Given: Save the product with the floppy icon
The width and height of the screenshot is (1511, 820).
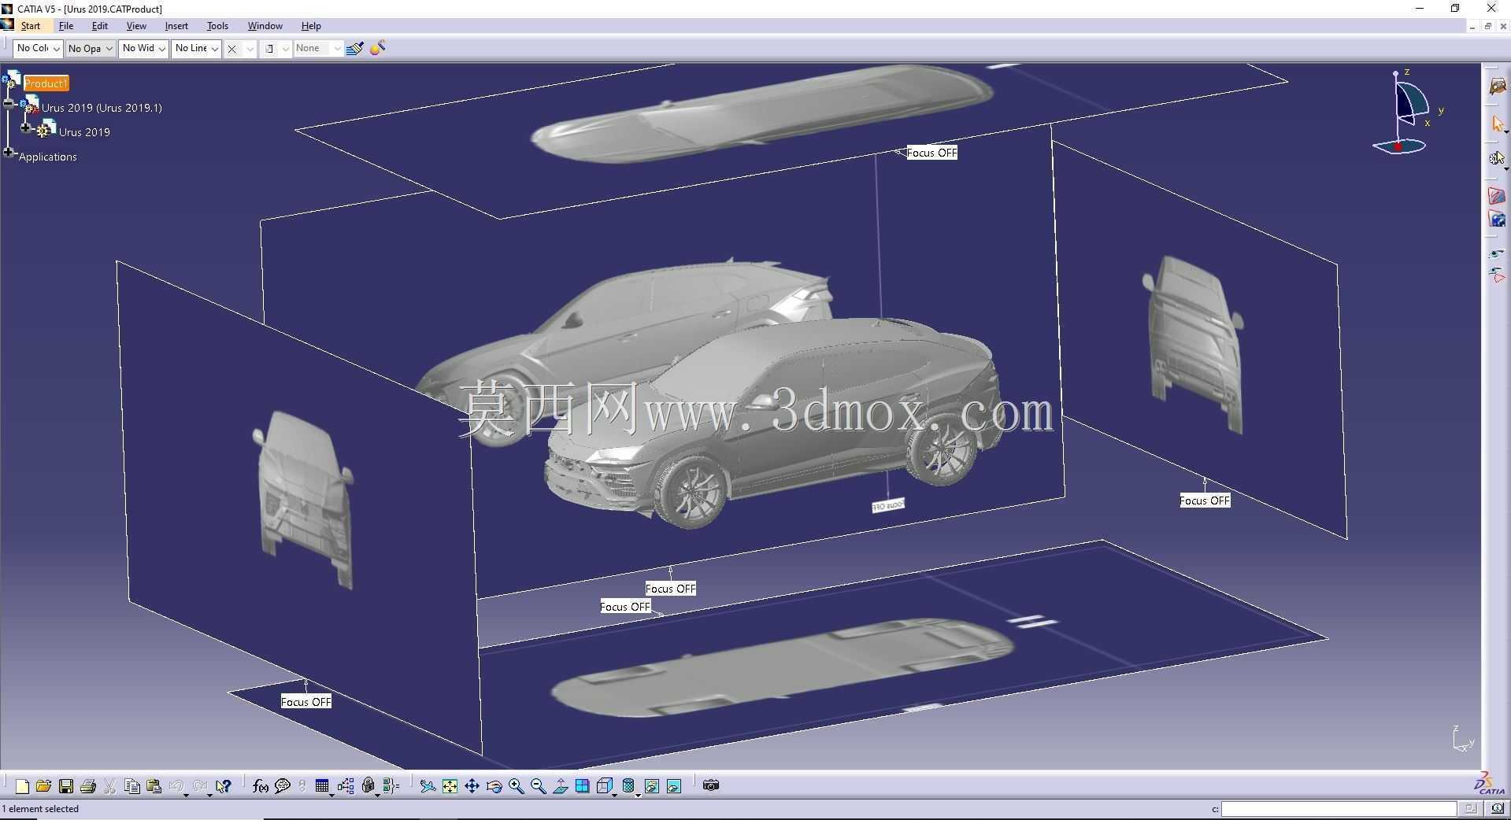Looking at the screenshot, I should [66, 785].
